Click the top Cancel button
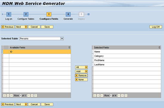The height and width of the screenshot is (108, 164). coord(34,27)
